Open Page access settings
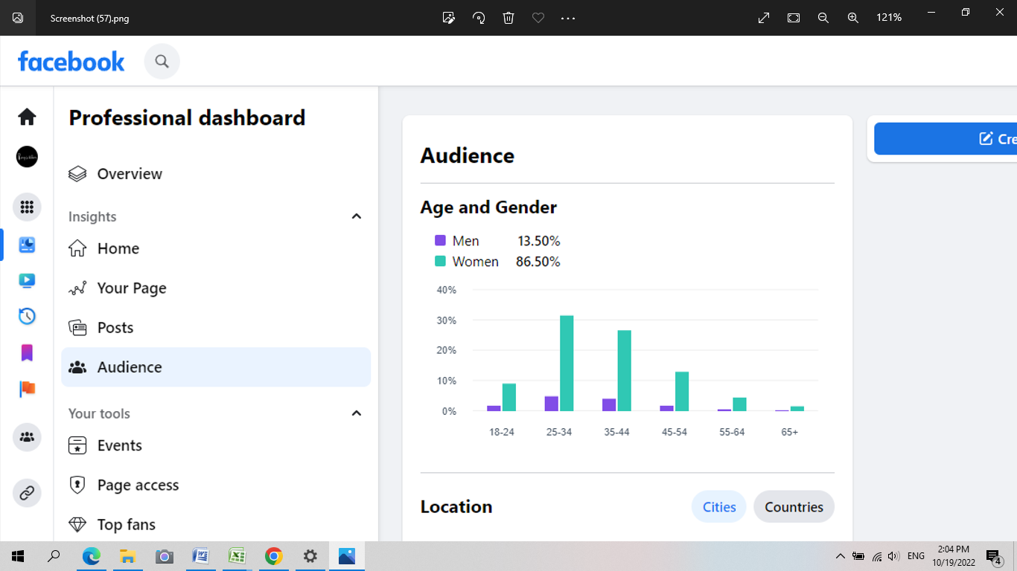Image resolution: width=1017 pixels, height=571 pixels. click(x=216, y=485)
